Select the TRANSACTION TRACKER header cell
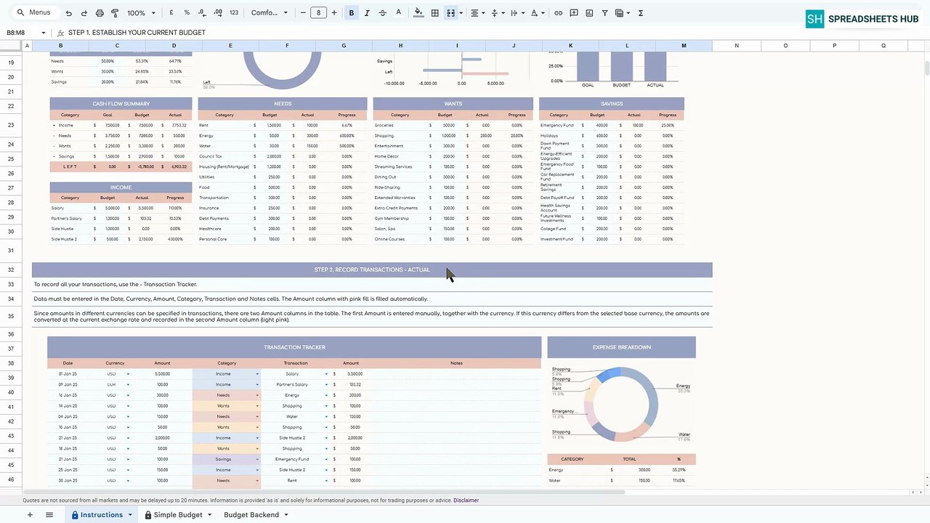Screen dimensions: 930x523 (294, 347)
